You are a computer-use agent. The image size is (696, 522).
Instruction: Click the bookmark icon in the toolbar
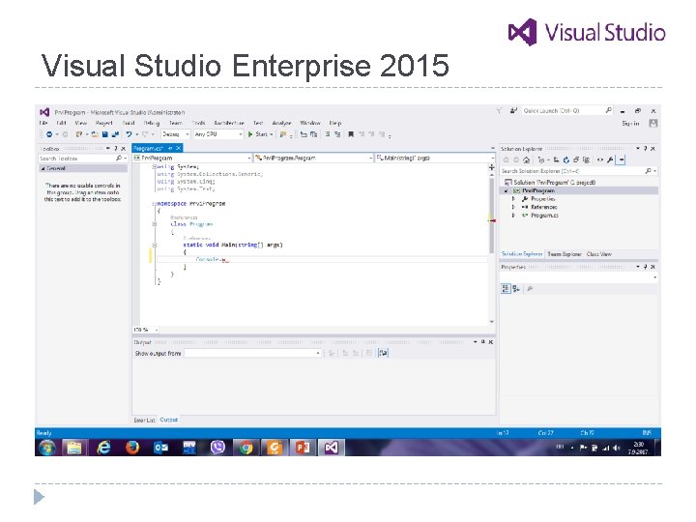pyautogui.click(x=351, y=134)
